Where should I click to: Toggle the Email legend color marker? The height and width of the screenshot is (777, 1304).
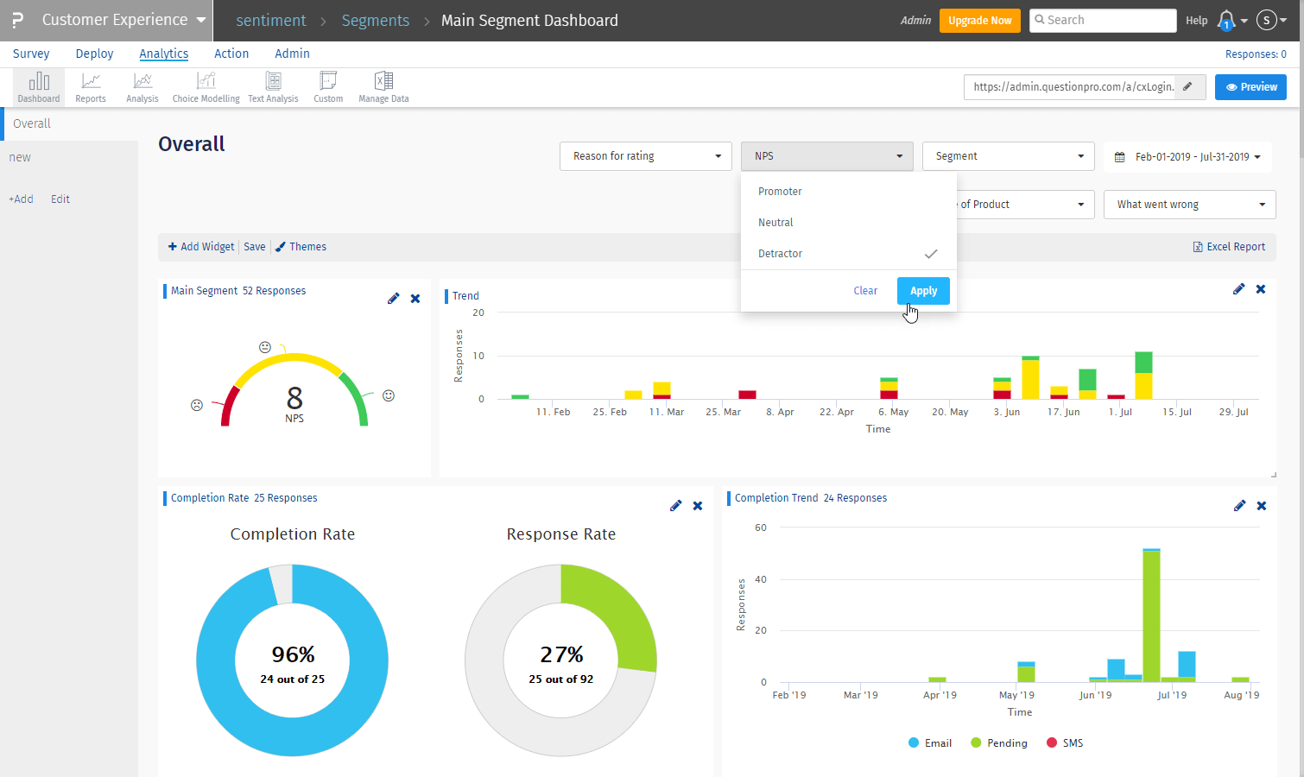[x=914, y=742]
